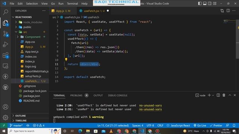239x134 pixels.
Task: Open first no-unused-vars link in terminal
Action: coord(150,105)
